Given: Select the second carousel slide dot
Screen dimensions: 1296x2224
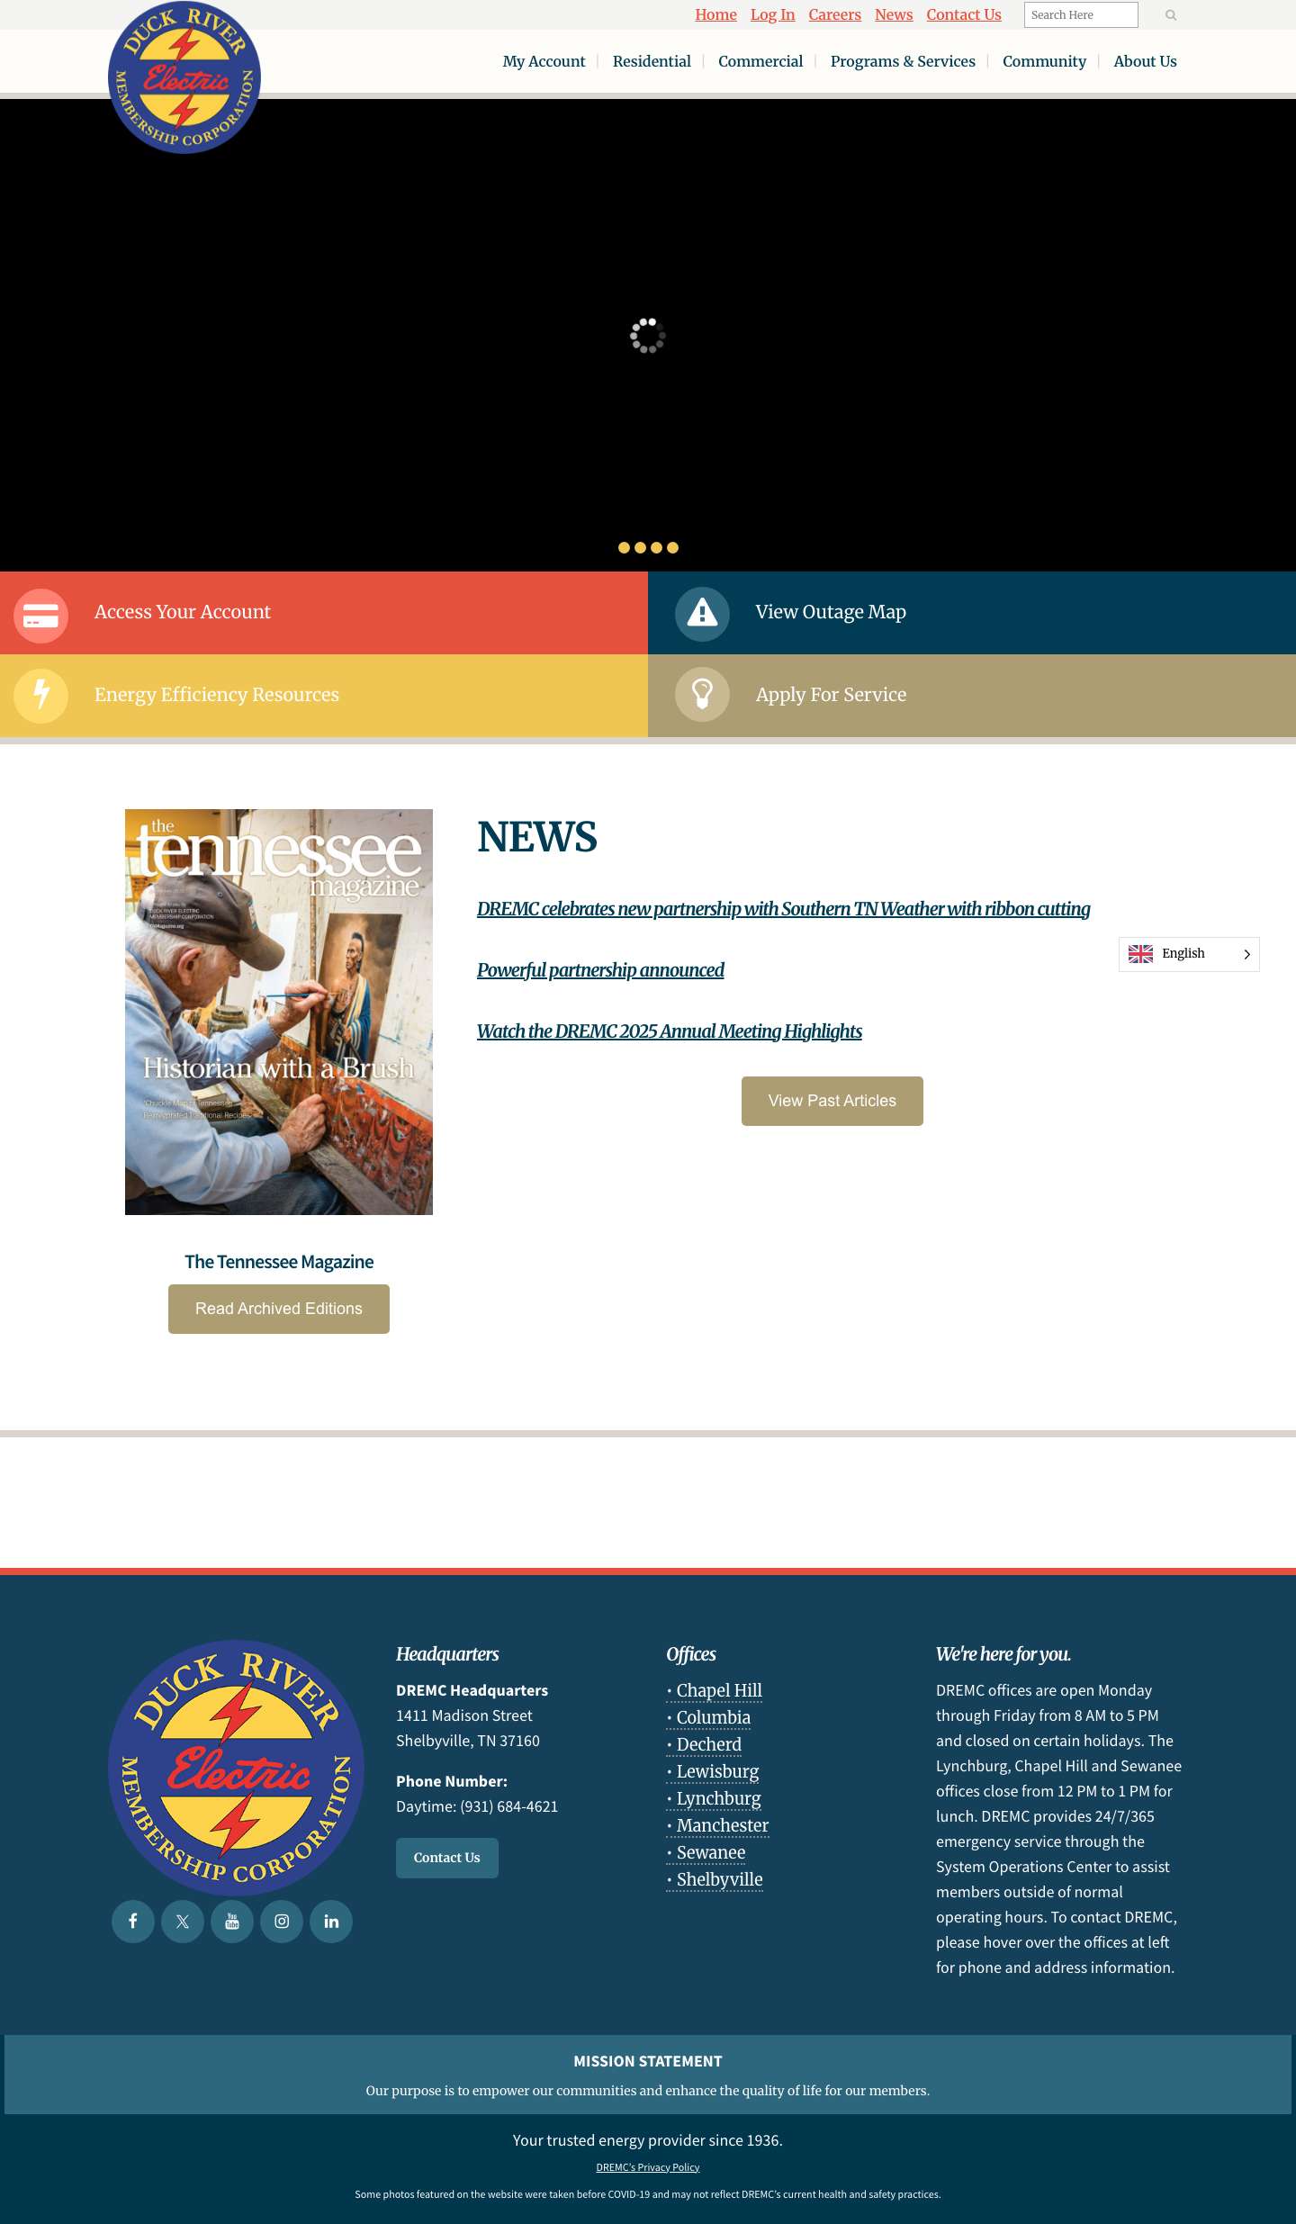Looking at the screenshot, I should pos(640,547).
